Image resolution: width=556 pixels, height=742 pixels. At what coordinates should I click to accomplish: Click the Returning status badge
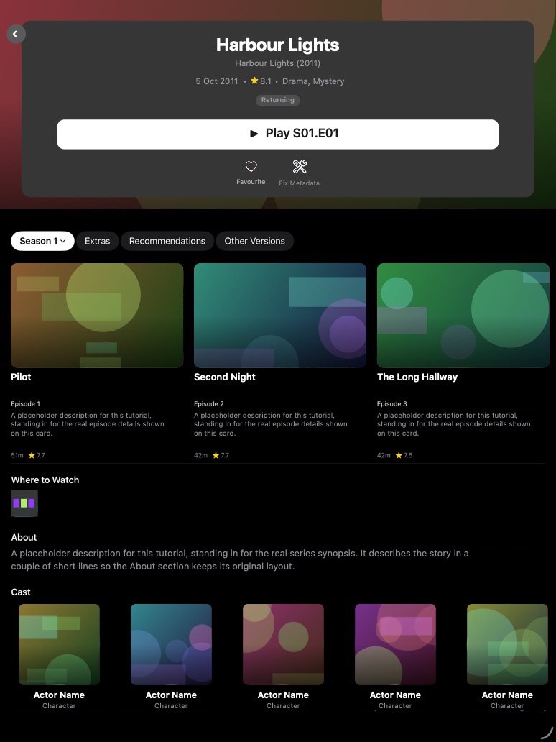(x=278, y=100)
